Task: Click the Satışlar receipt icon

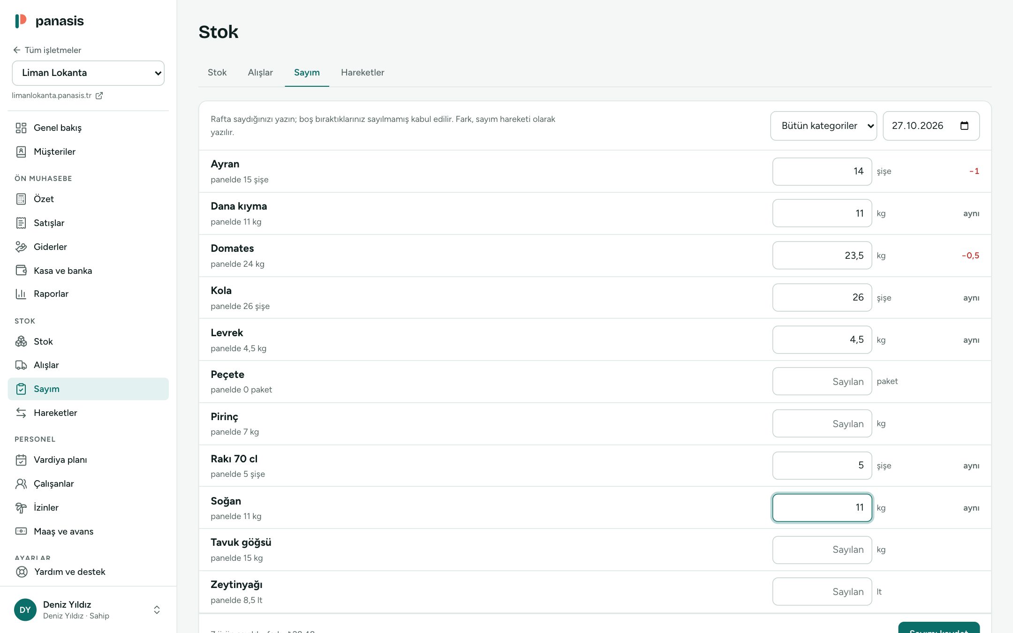Action: pos(21,223)
